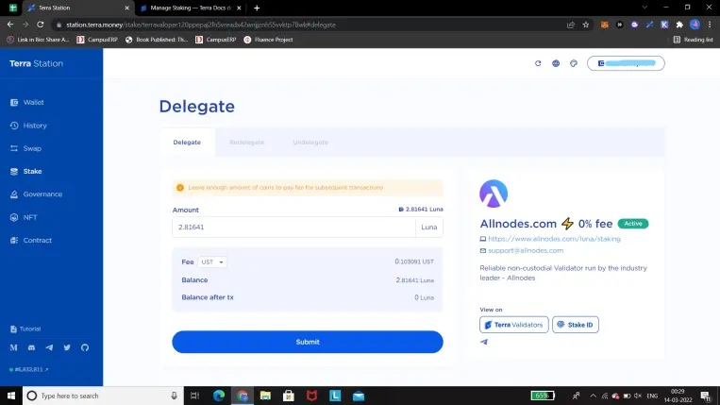720x405 pixels.
Task: Open Discord social icon
Action: (31, 347)
